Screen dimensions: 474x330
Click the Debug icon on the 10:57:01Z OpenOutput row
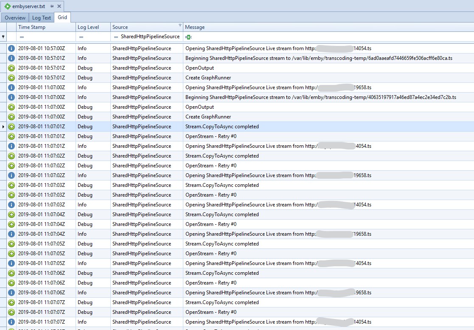(x=11, y=68)
